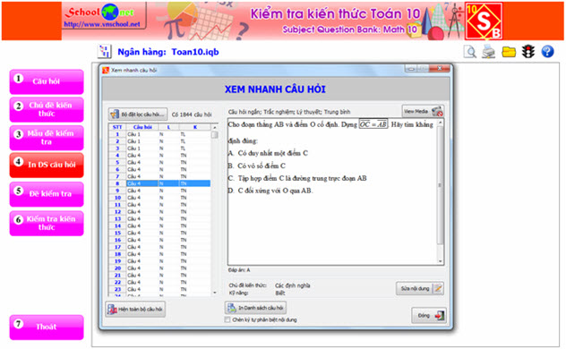Click question content vertical scrollbar
The height and width of the screenshot is (349, 566).
click(440, 192)
